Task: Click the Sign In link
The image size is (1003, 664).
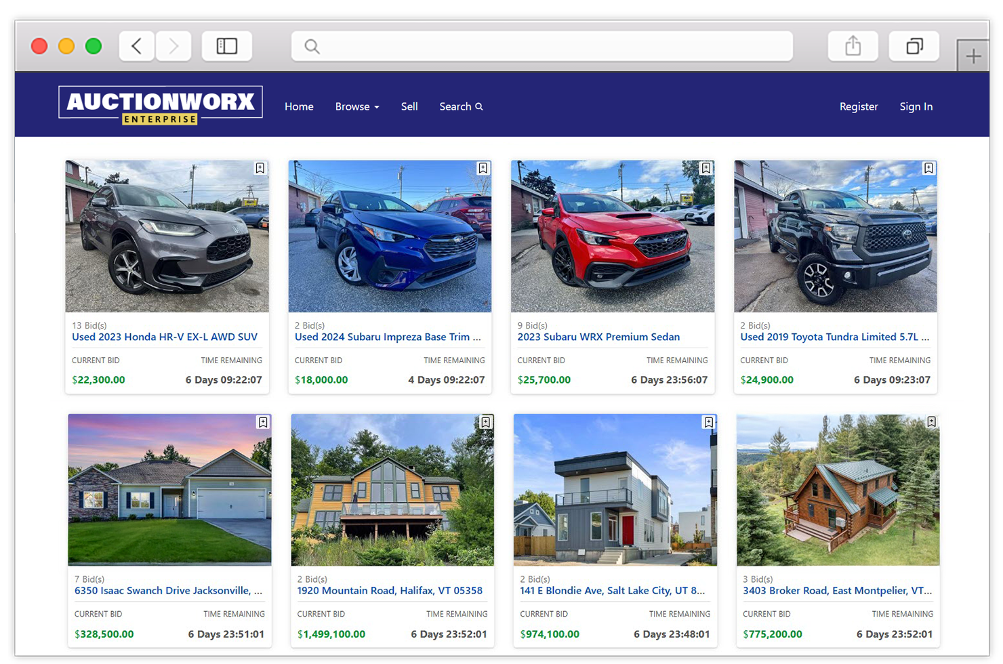Action: [916, 106]
